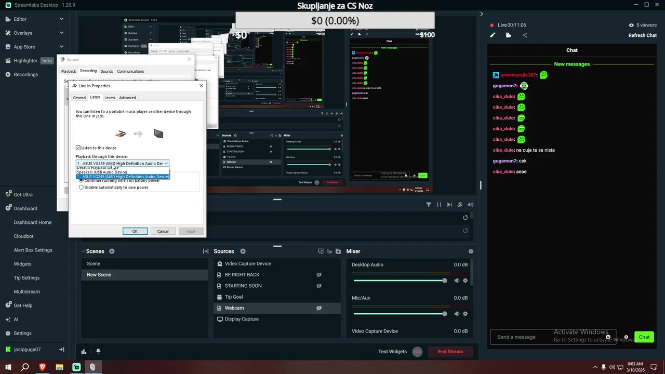Viewport: 665px width, 374px height.
Task: Open Mic/Aux settings gear
Action: (465, 314)
